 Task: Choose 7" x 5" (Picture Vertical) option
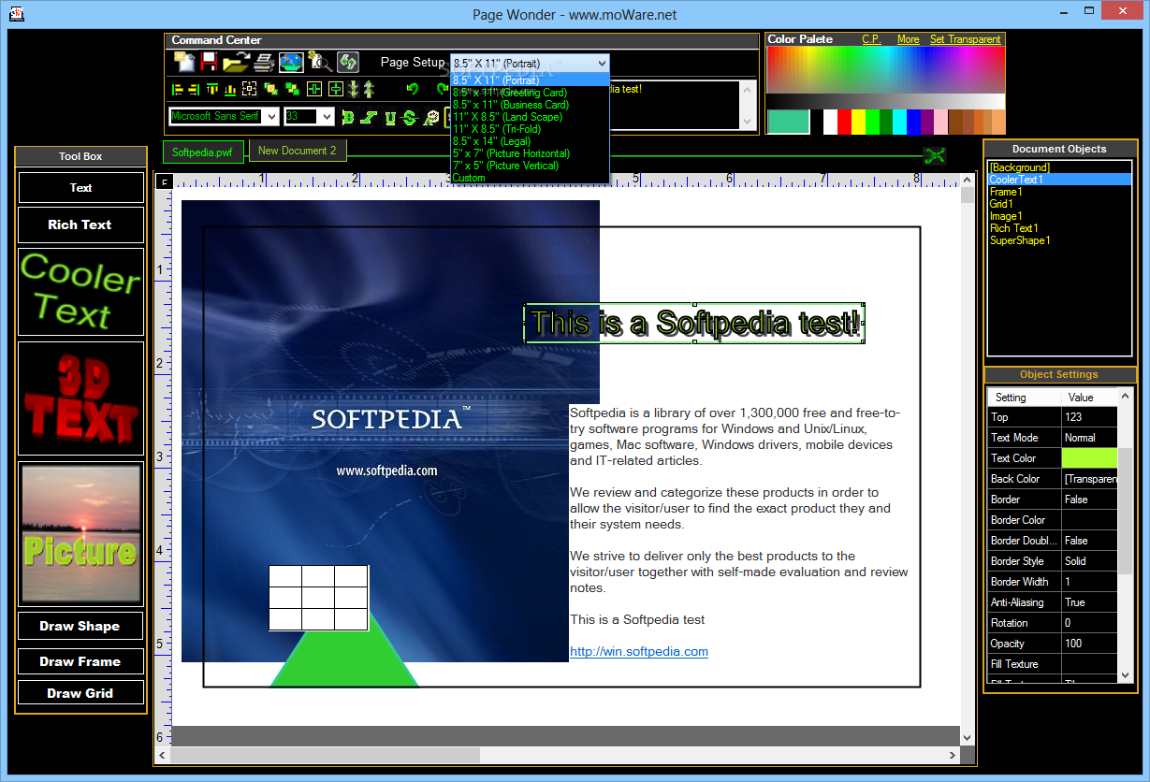point(530,166)
